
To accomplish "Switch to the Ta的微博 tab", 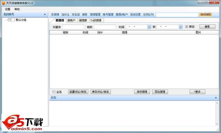I will pos(96,20).
